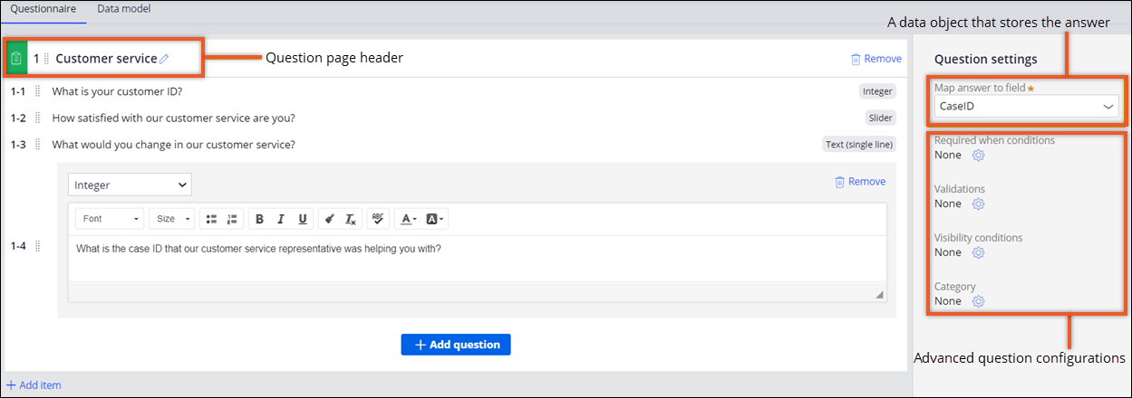This screenshot has width=1132, height=398.
Task: Click the Add question button
Action: [x=456, y=345]
